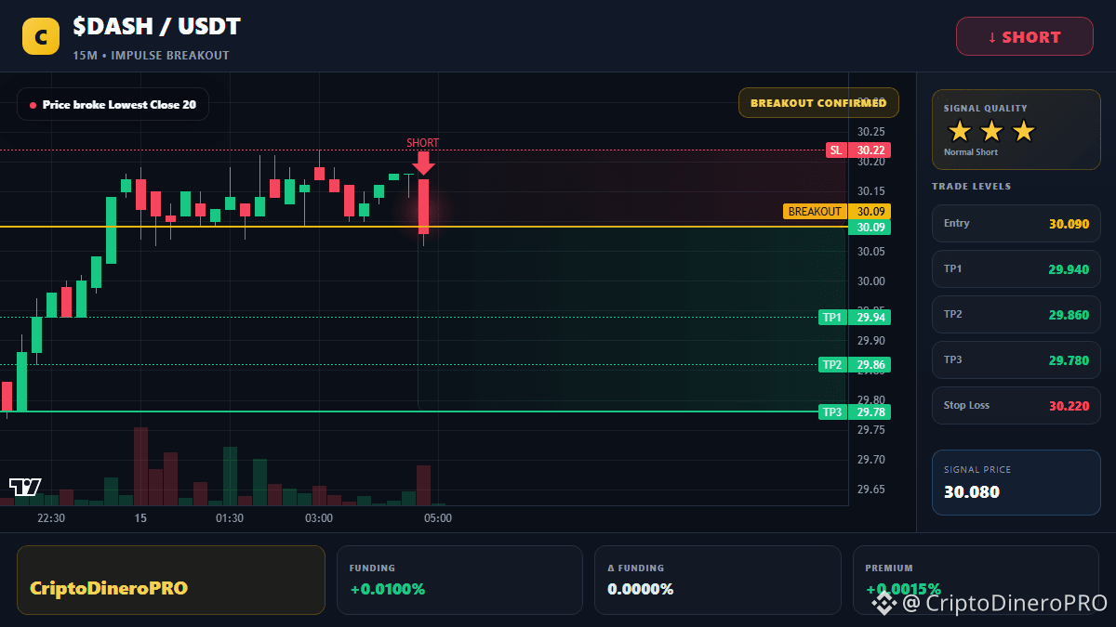Click the Signal Quality card

(x=1016, y=130)
